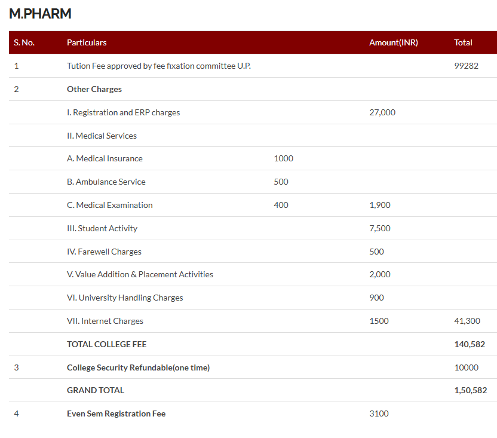Click 'V. Value Addition & Placement Activities'

click(140, 274)
